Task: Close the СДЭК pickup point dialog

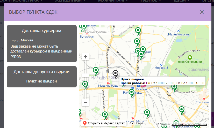Action: [202, 12]
